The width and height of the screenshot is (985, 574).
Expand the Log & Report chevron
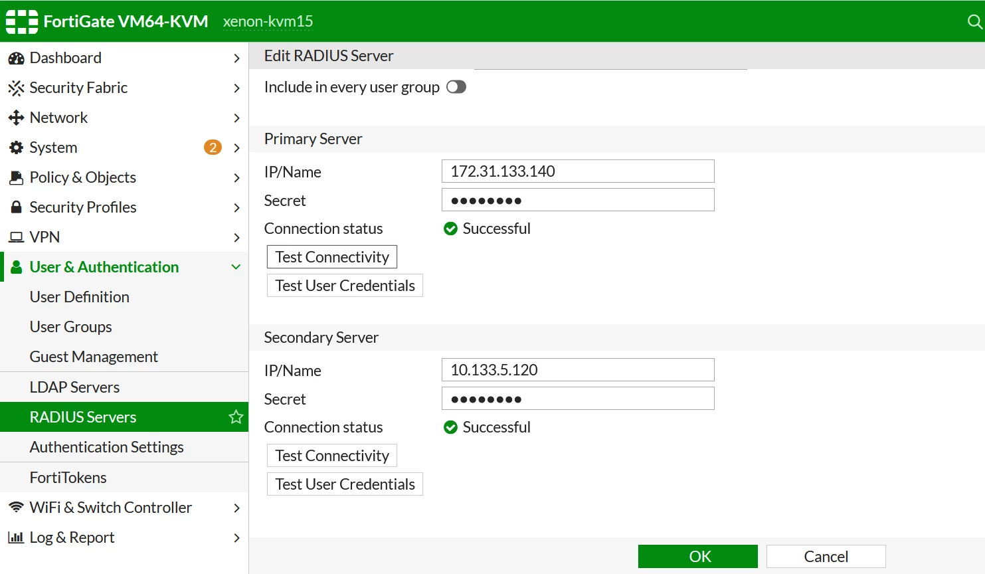click(x=236, y=537)
